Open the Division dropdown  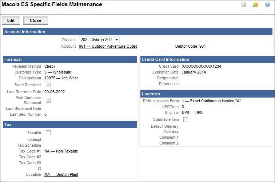[99, 39]
